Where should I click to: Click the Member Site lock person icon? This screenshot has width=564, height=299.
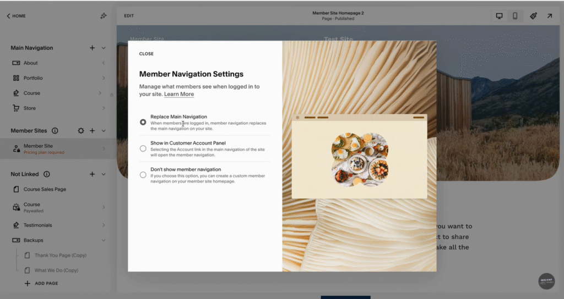point(16,148)
